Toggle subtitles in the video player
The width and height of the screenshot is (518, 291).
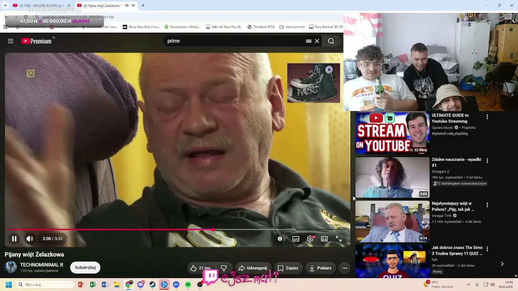pyautogui.click(x=296, y=238)
